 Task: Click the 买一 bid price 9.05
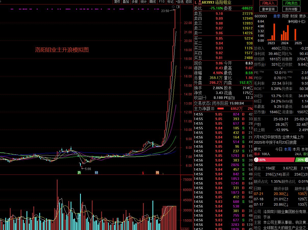[219, 38]
